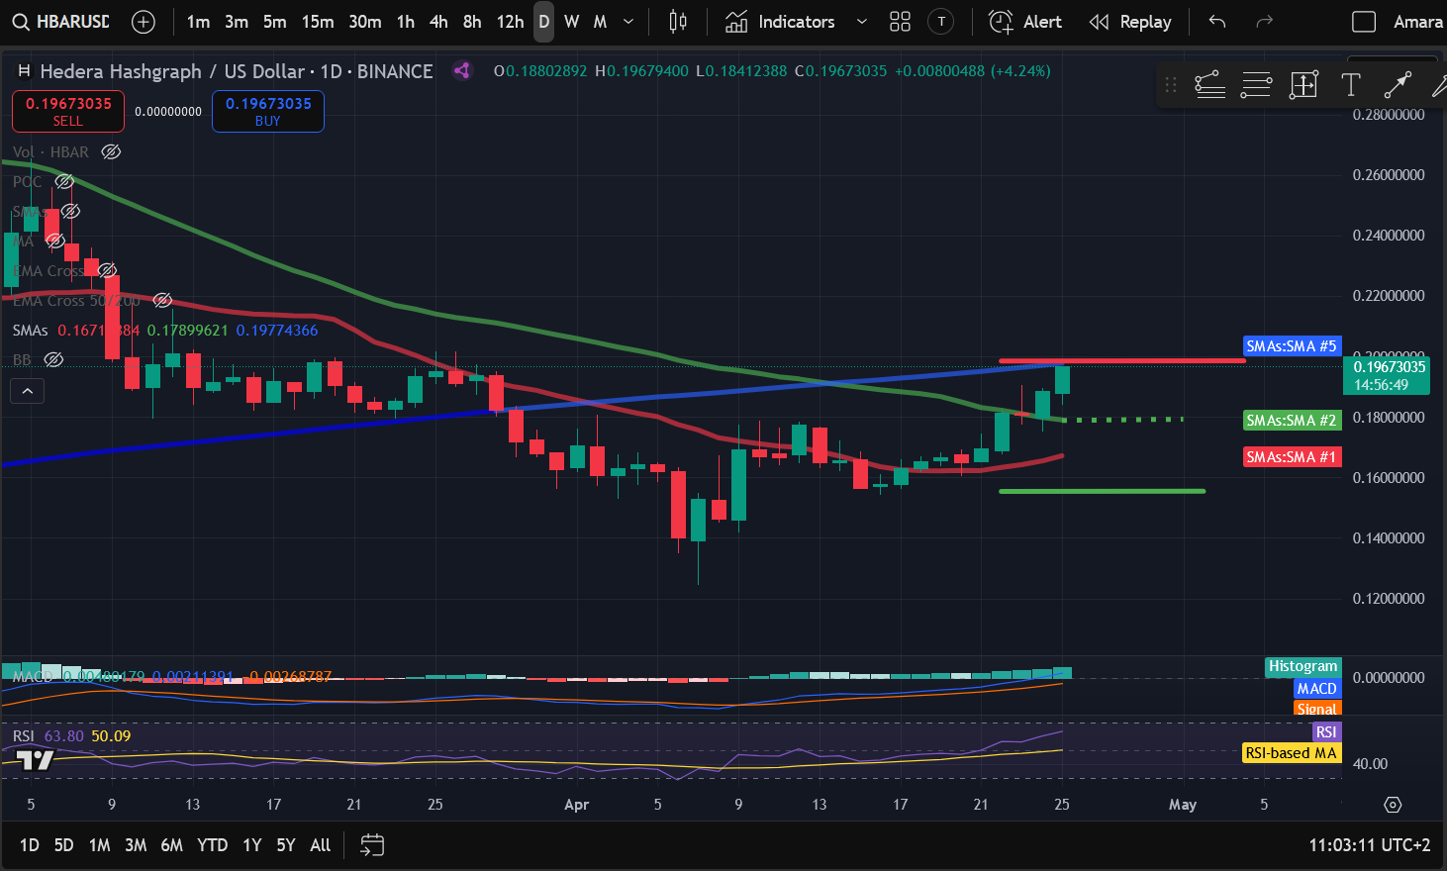Add a symbol to compare with plus icon
Screen dimensions: 1447x871
click(144, 22)
